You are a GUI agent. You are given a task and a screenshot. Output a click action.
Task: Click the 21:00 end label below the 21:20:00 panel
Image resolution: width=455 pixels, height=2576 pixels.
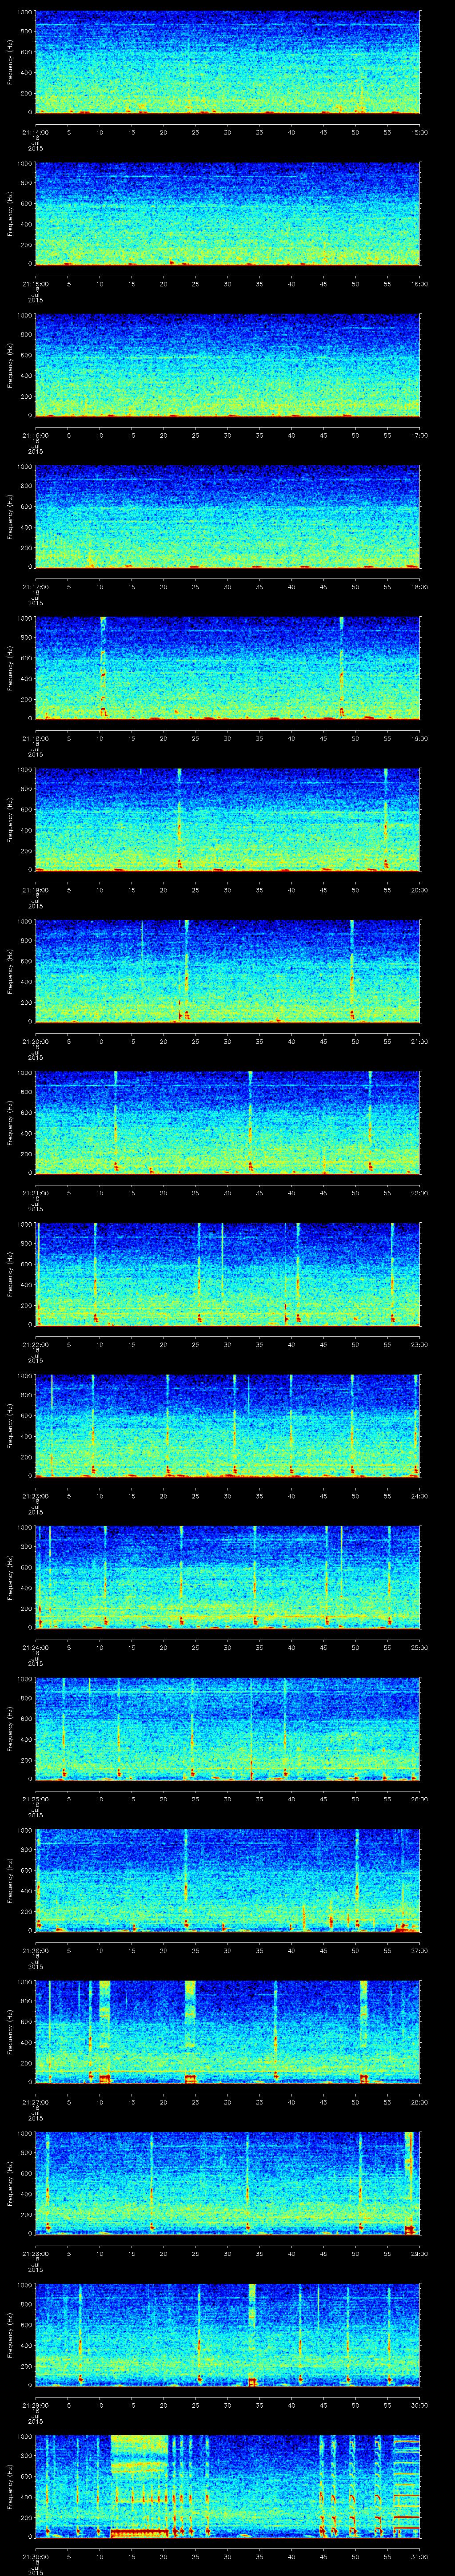click(419, 1041)
